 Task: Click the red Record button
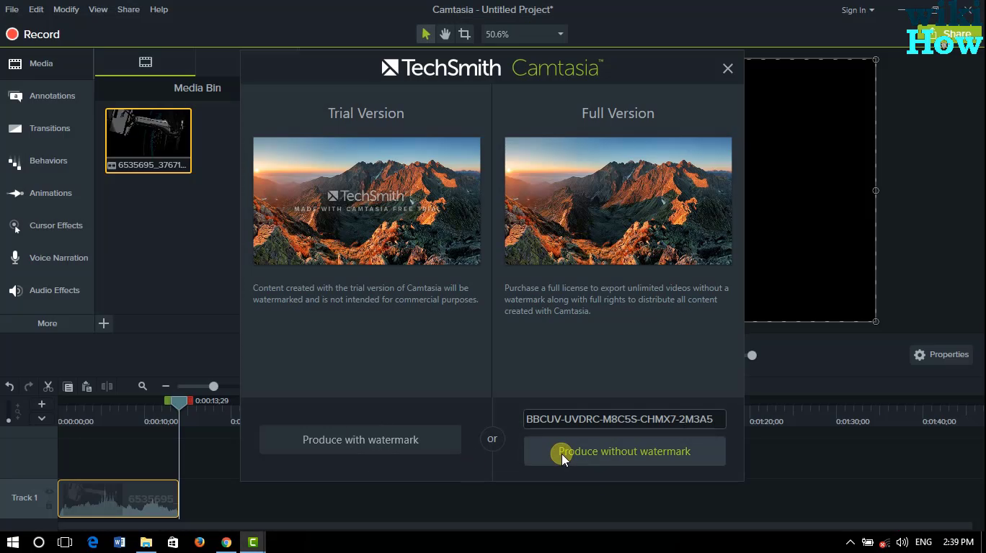(x=33, y=35)
